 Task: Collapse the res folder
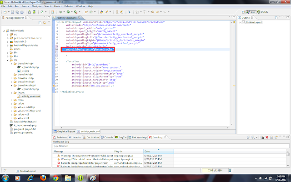pos(8,60)
